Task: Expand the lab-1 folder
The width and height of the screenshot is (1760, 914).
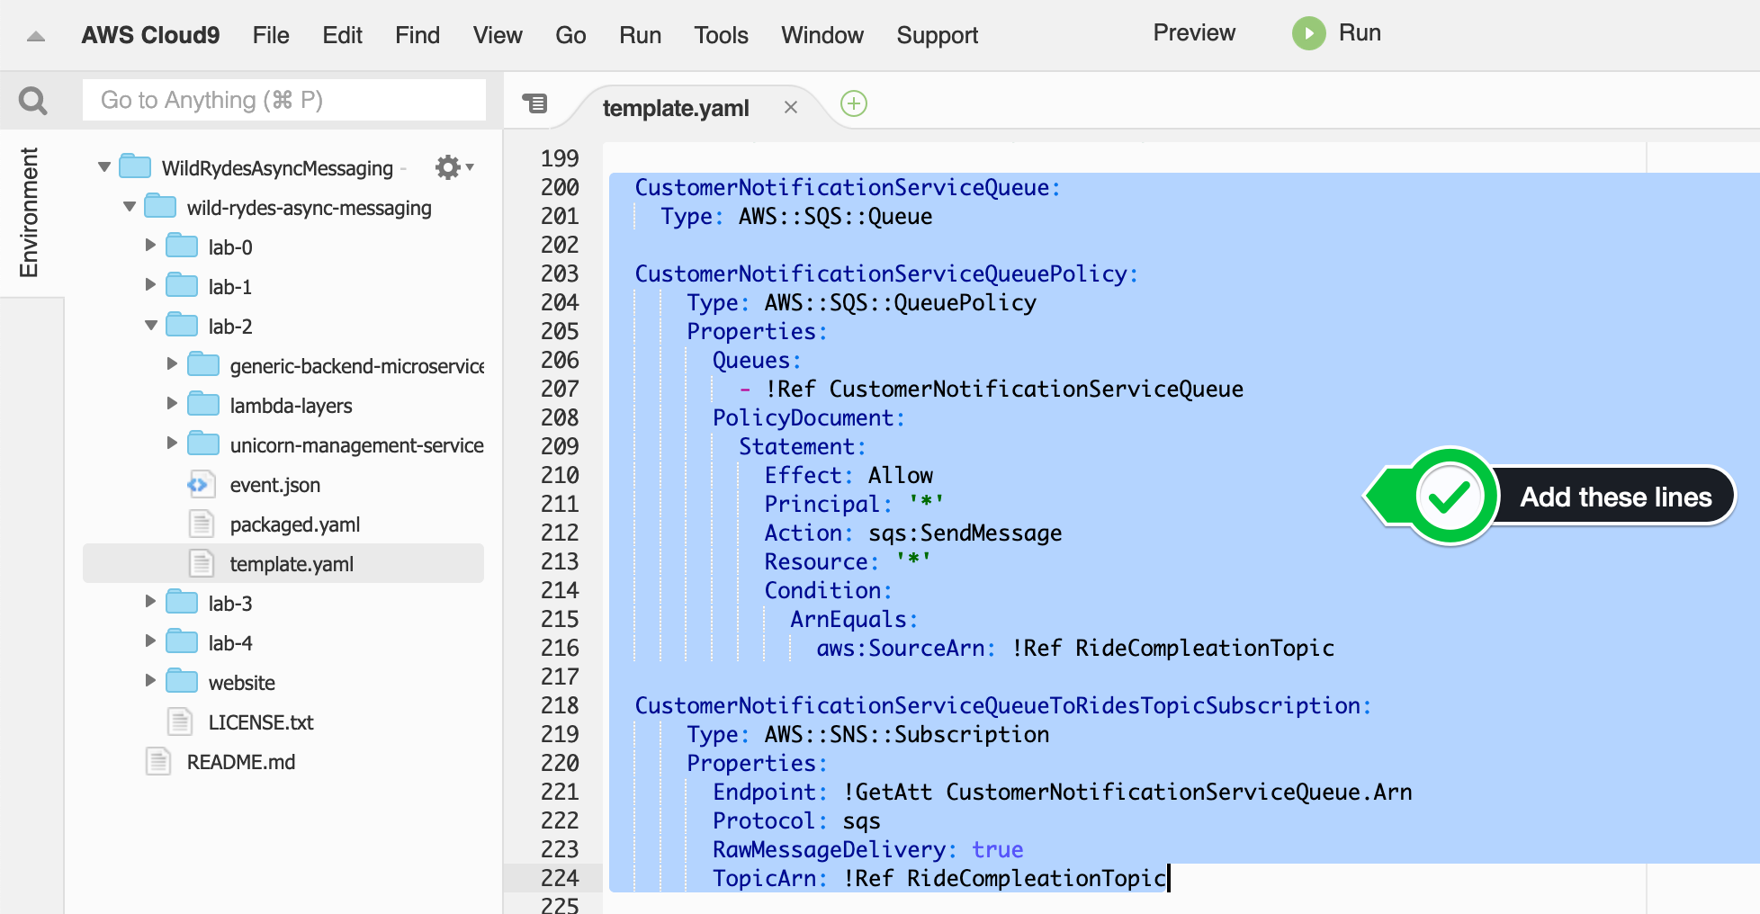Action: click(151, 285)
